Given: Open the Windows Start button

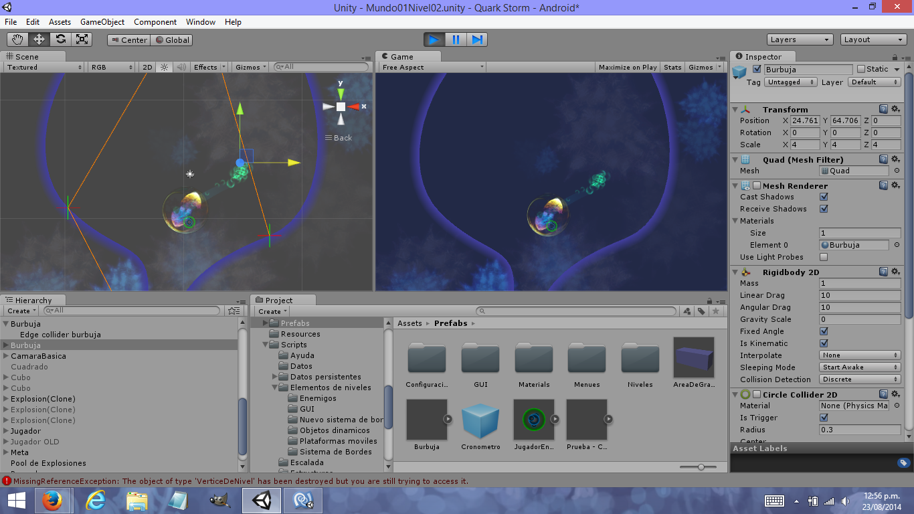Looking at the screenshot, I should click(17, 500).
